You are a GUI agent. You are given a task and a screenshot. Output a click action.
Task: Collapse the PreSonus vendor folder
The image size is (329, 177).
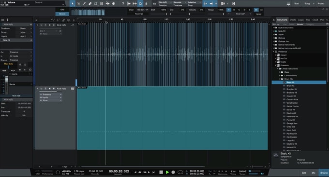pyautogui.click(x=274, y=52)
